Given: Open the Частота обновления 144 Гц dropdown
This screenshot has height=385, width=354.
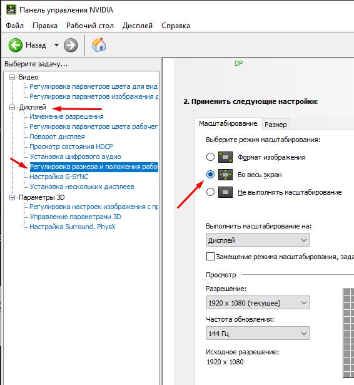Looking at the screenshot, I should [258, 334].
